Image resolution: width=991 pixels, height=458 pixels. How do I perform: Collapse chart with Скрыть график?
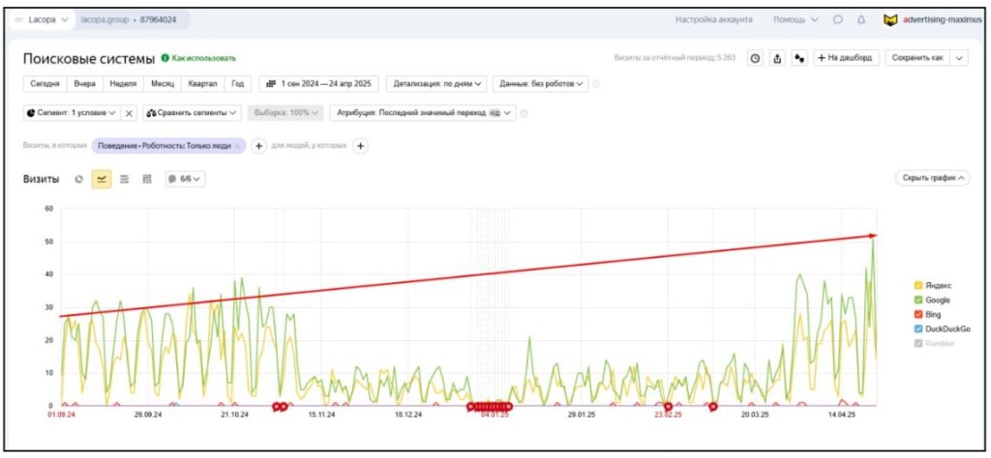pyautogui.click(x=933, y=179)
